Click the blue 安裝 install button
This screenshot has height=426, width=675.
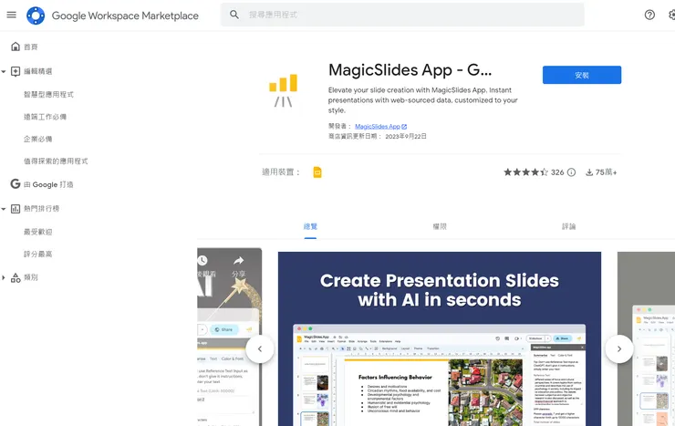582,75
